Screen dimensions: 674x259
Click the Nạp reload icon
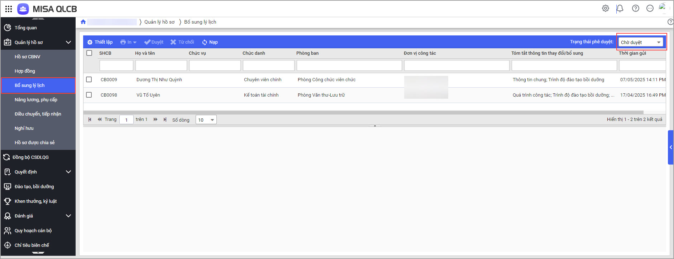[205, 42]
